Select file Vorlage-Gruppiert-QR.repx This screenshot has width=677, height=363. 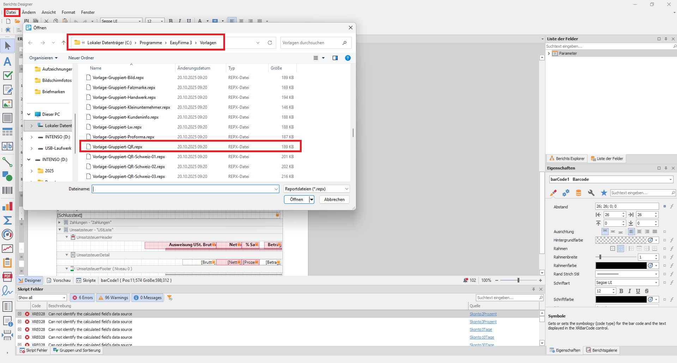click(117, 147)
